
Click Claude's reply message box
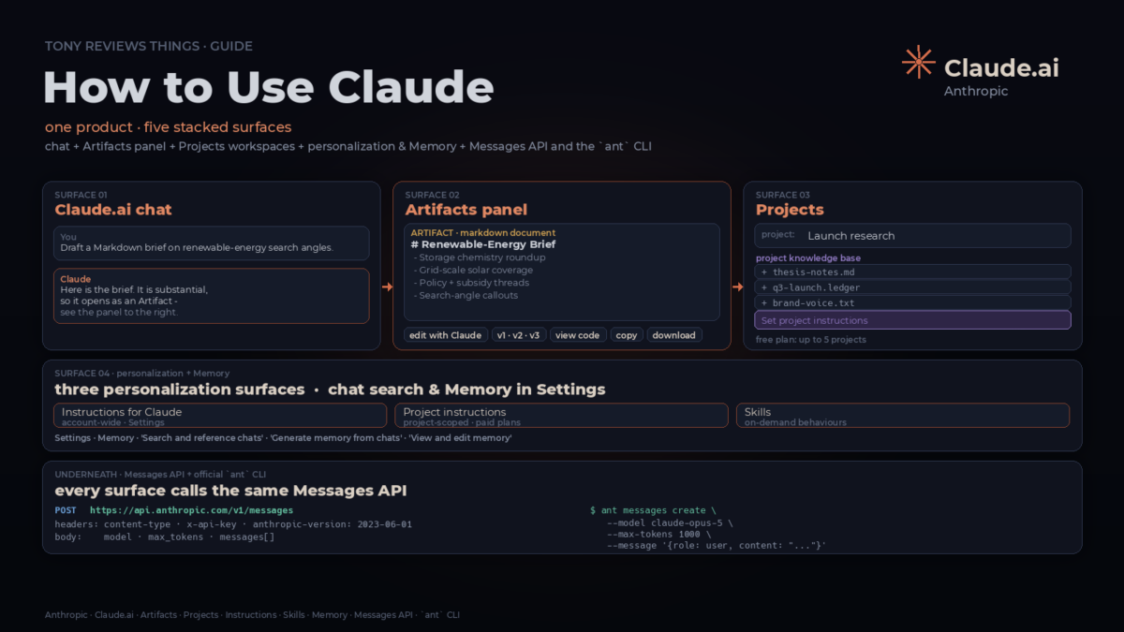click(212, 296)
